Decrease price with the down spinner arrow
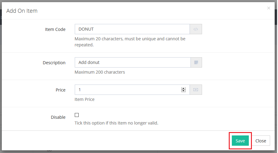Image resolution: width=278 pixels, height=153 pixels. [x=183, y=91]
